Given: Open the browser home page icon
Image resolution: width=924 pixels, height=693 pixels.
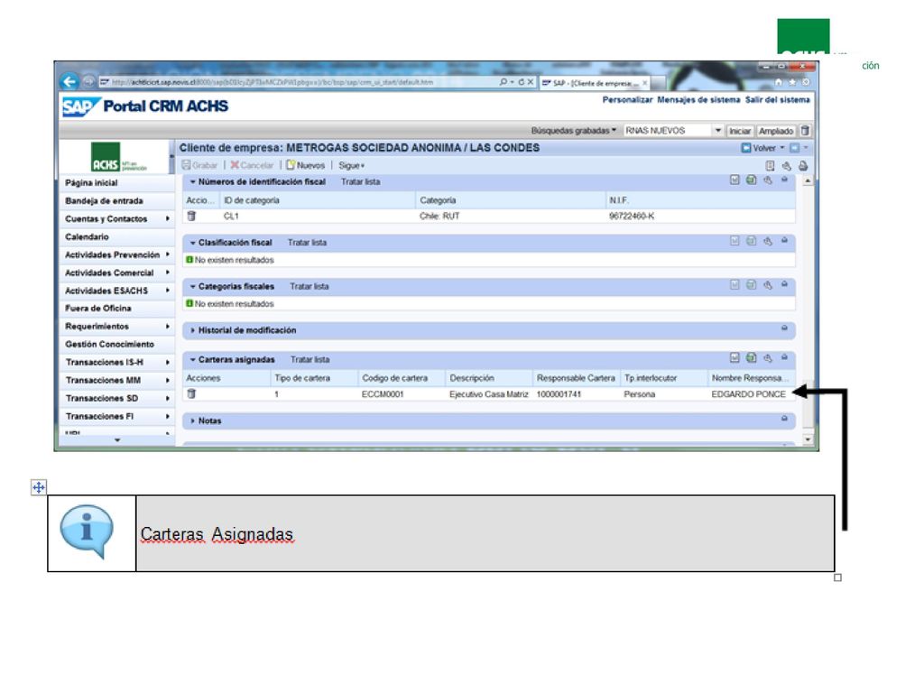Looking at the screenshot, I should pos(779,82).
